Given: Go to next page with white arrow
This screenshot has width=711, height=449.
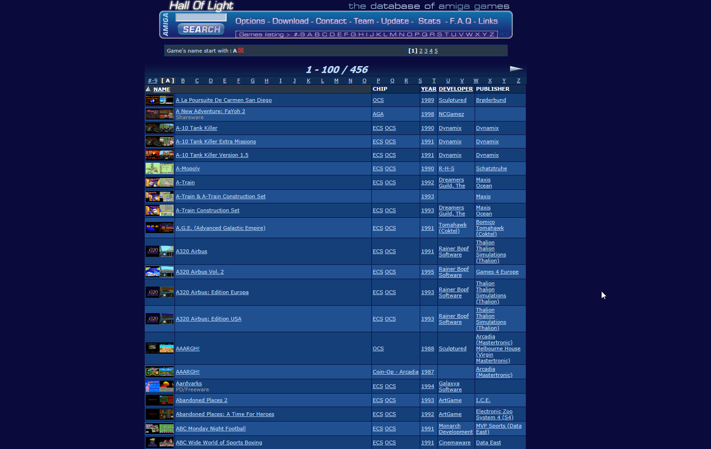Looking at the screenshot, I should pos(516,69).
